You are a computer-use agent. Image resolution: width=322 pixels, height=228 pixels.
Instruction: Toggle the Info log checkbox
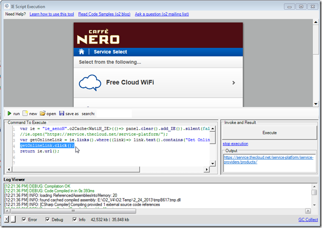click(75, 220)
